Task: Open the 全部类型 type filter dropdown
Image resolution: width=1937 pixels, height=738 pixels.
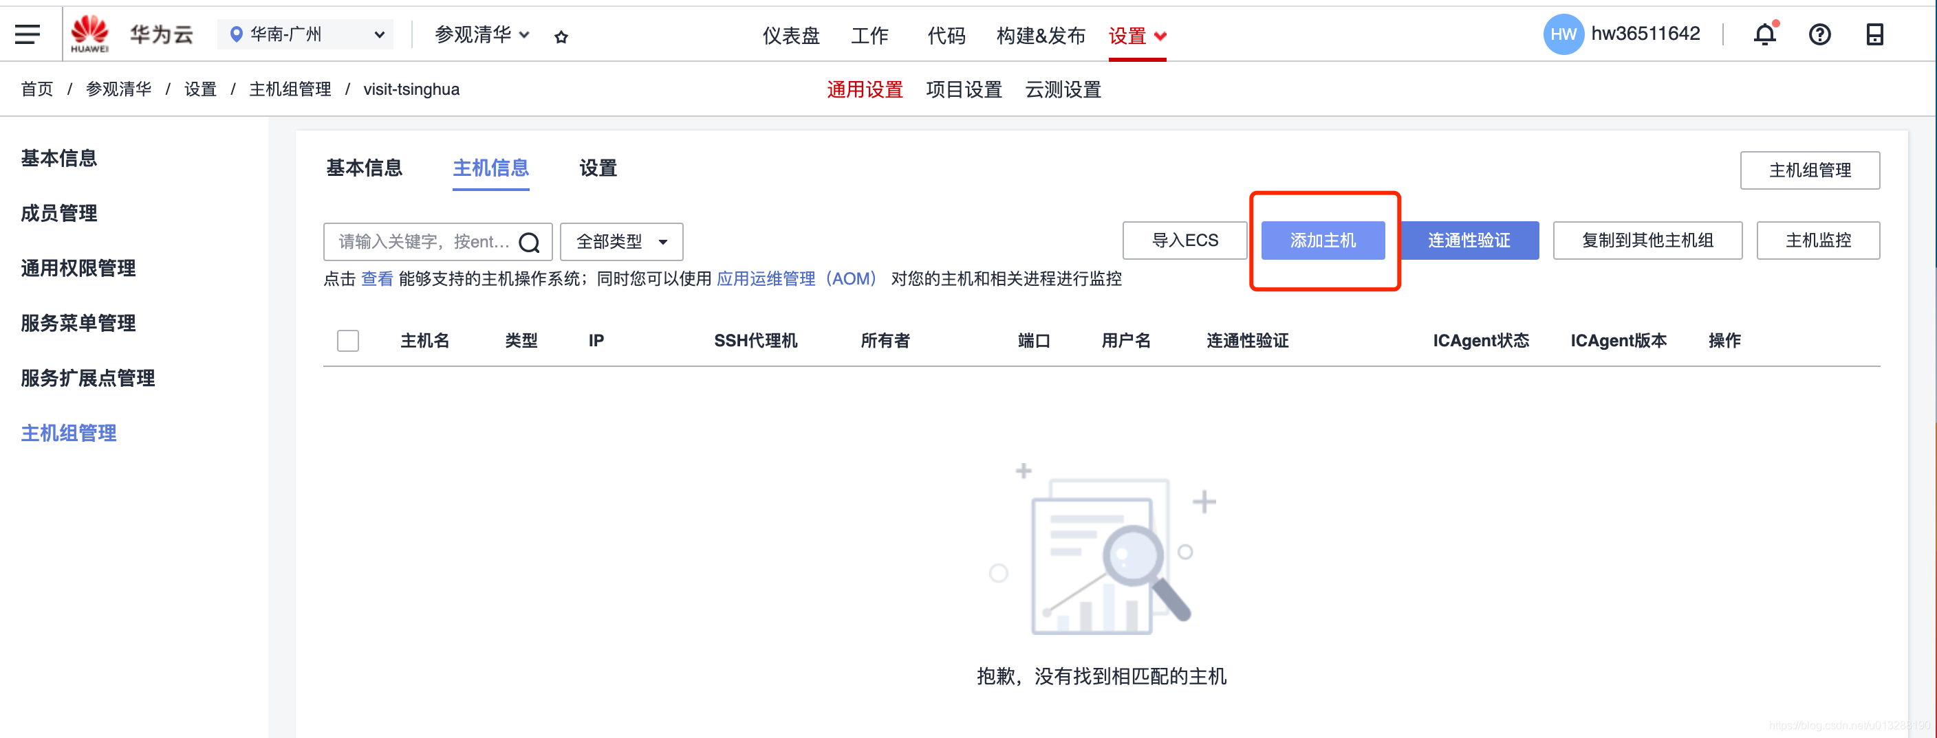Action: point(621,241)
